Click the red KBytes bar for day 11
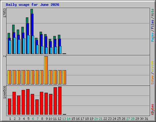 point(55,101)
